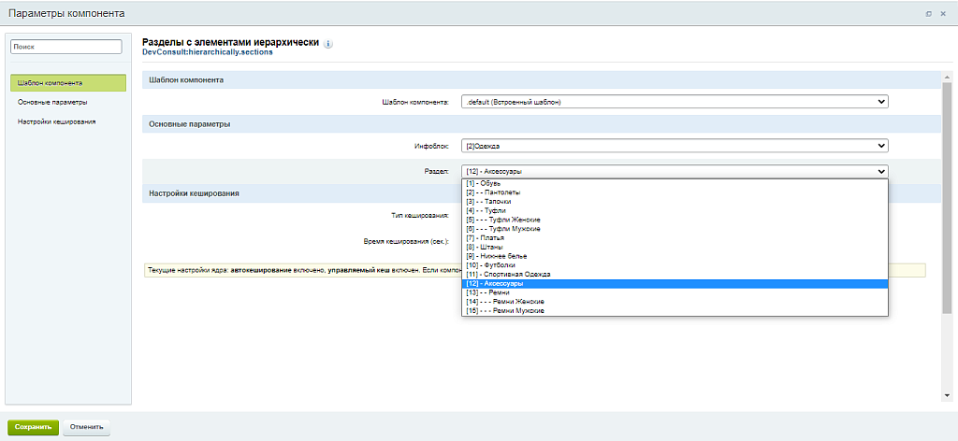Open Настройки кеширования in the sidebar

pos(56,121)
